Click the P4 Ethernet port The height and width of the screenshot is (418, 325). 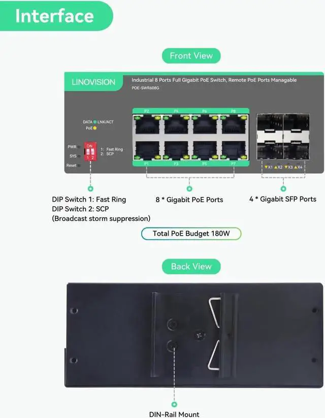[x=176, y=124]
